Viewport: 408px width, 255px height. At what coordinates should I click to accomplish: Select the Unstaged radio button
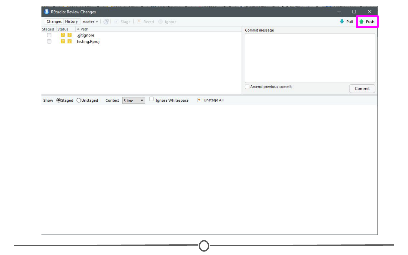pyautogui.click(x=79, y=100)
